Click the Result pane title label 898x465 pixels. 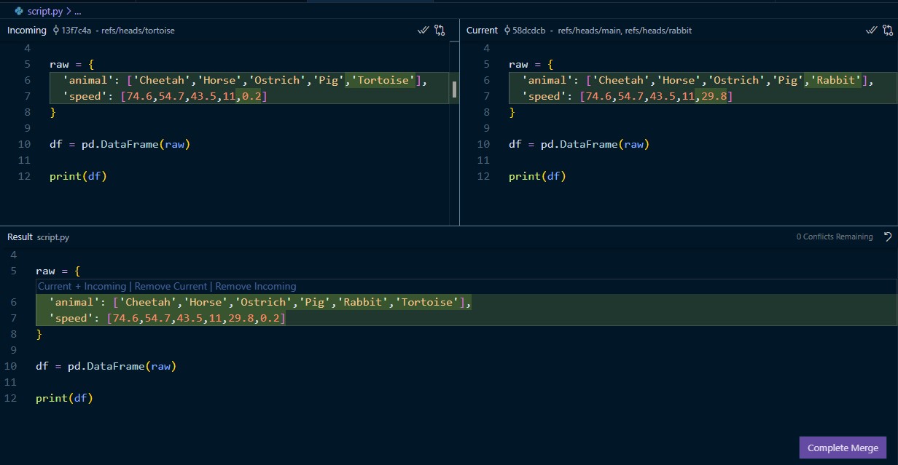coord(20,237)
